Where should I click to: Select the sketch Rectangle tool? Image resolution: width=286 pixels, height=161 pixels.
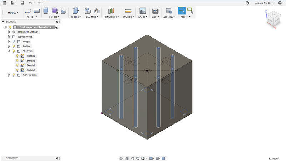pyautogui.click(x=37, y=11)
